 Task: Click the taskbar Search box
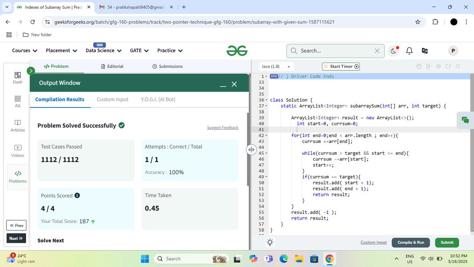tap(192, 259)
